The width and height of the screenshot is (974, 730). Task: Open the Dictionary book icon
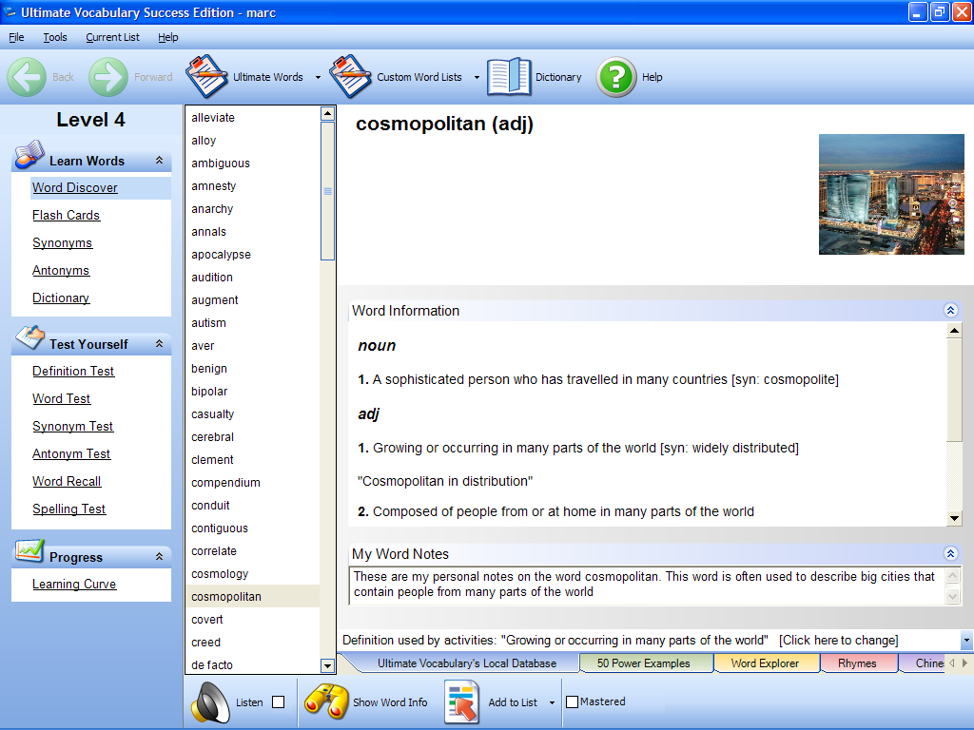tap(509, 77)
